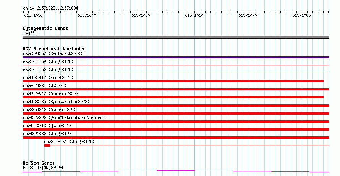Click ruler position 61571040

click(x=87, y=15)
